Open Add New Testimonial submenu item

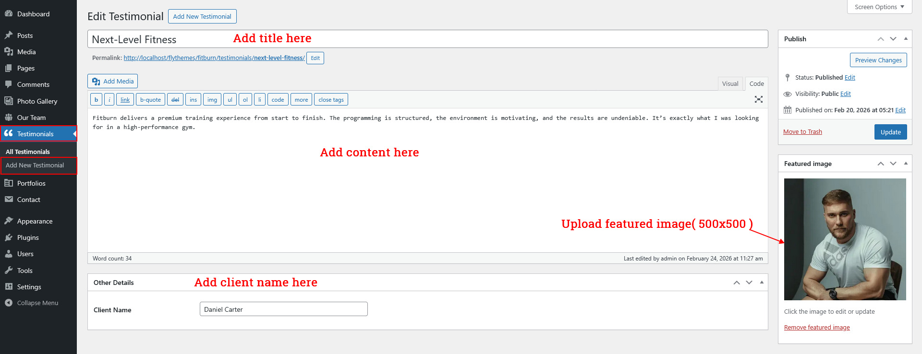point(35,165)
